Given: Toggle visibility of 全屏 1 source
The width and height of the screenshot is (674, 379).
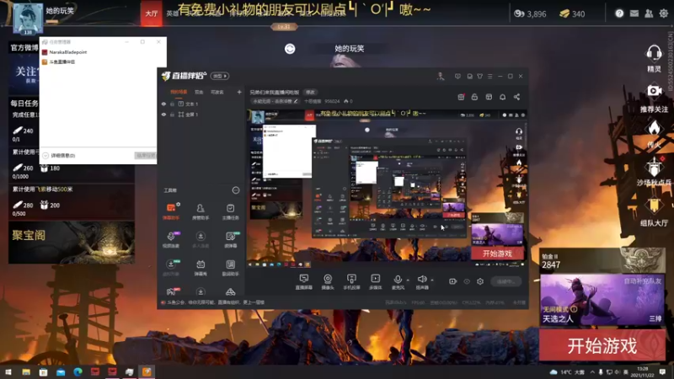Looking at the screenshot, I should (x=163, y=115).
